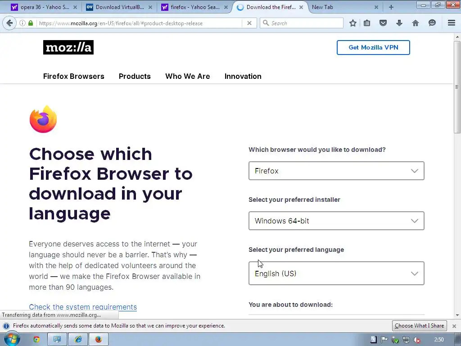Click the Firefox logo on the page
The width and height of the screenshot is (461, 346).
click(x=43, y=119)
